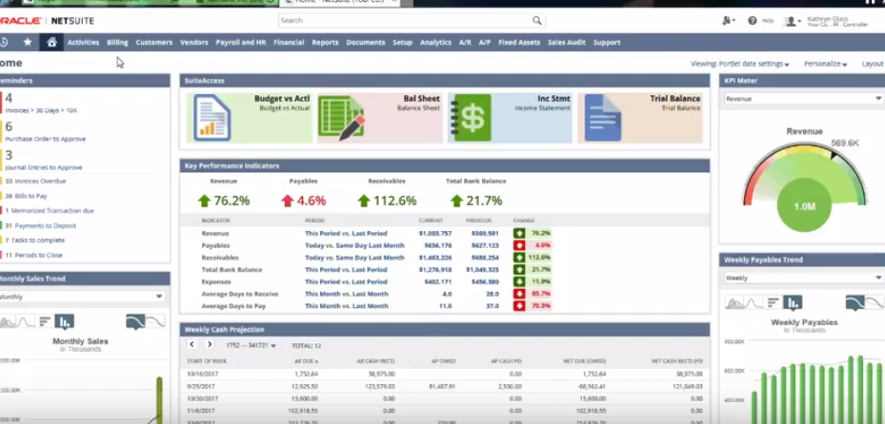
Task: Click the Help text link
Action: pos(768,20)
